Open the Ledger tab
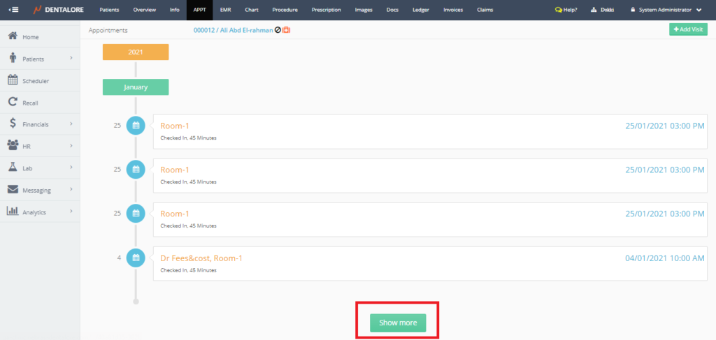Viewport: 716px width, 340px height. coord(421,10)
